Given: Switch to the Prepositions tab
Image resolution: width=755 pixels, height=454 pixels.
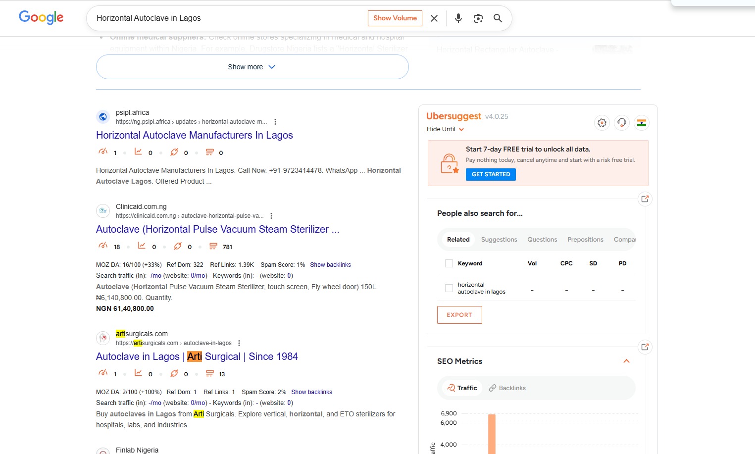Looking at the screenshot, I should [x=585, y=240].
